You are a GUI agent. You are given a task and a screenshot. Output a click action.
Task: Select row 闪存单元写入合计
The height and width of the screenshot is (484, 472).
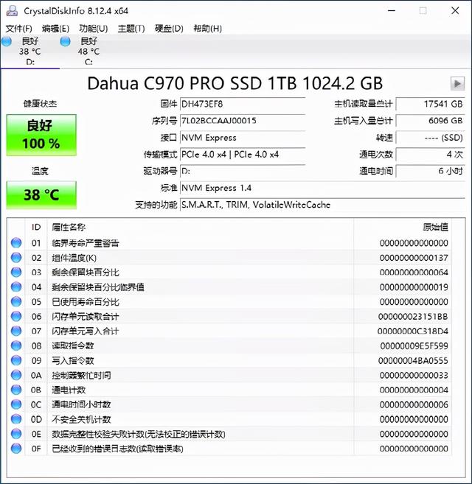coord(229,332)
